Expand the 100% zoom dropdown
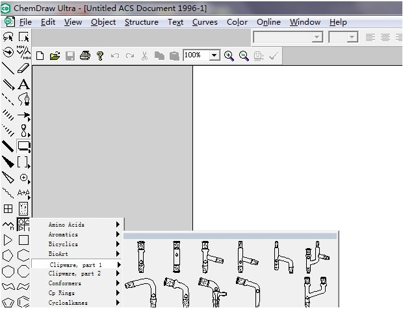Screen dimensions: 403x310 pyautogui.click(x=214, y=55)
